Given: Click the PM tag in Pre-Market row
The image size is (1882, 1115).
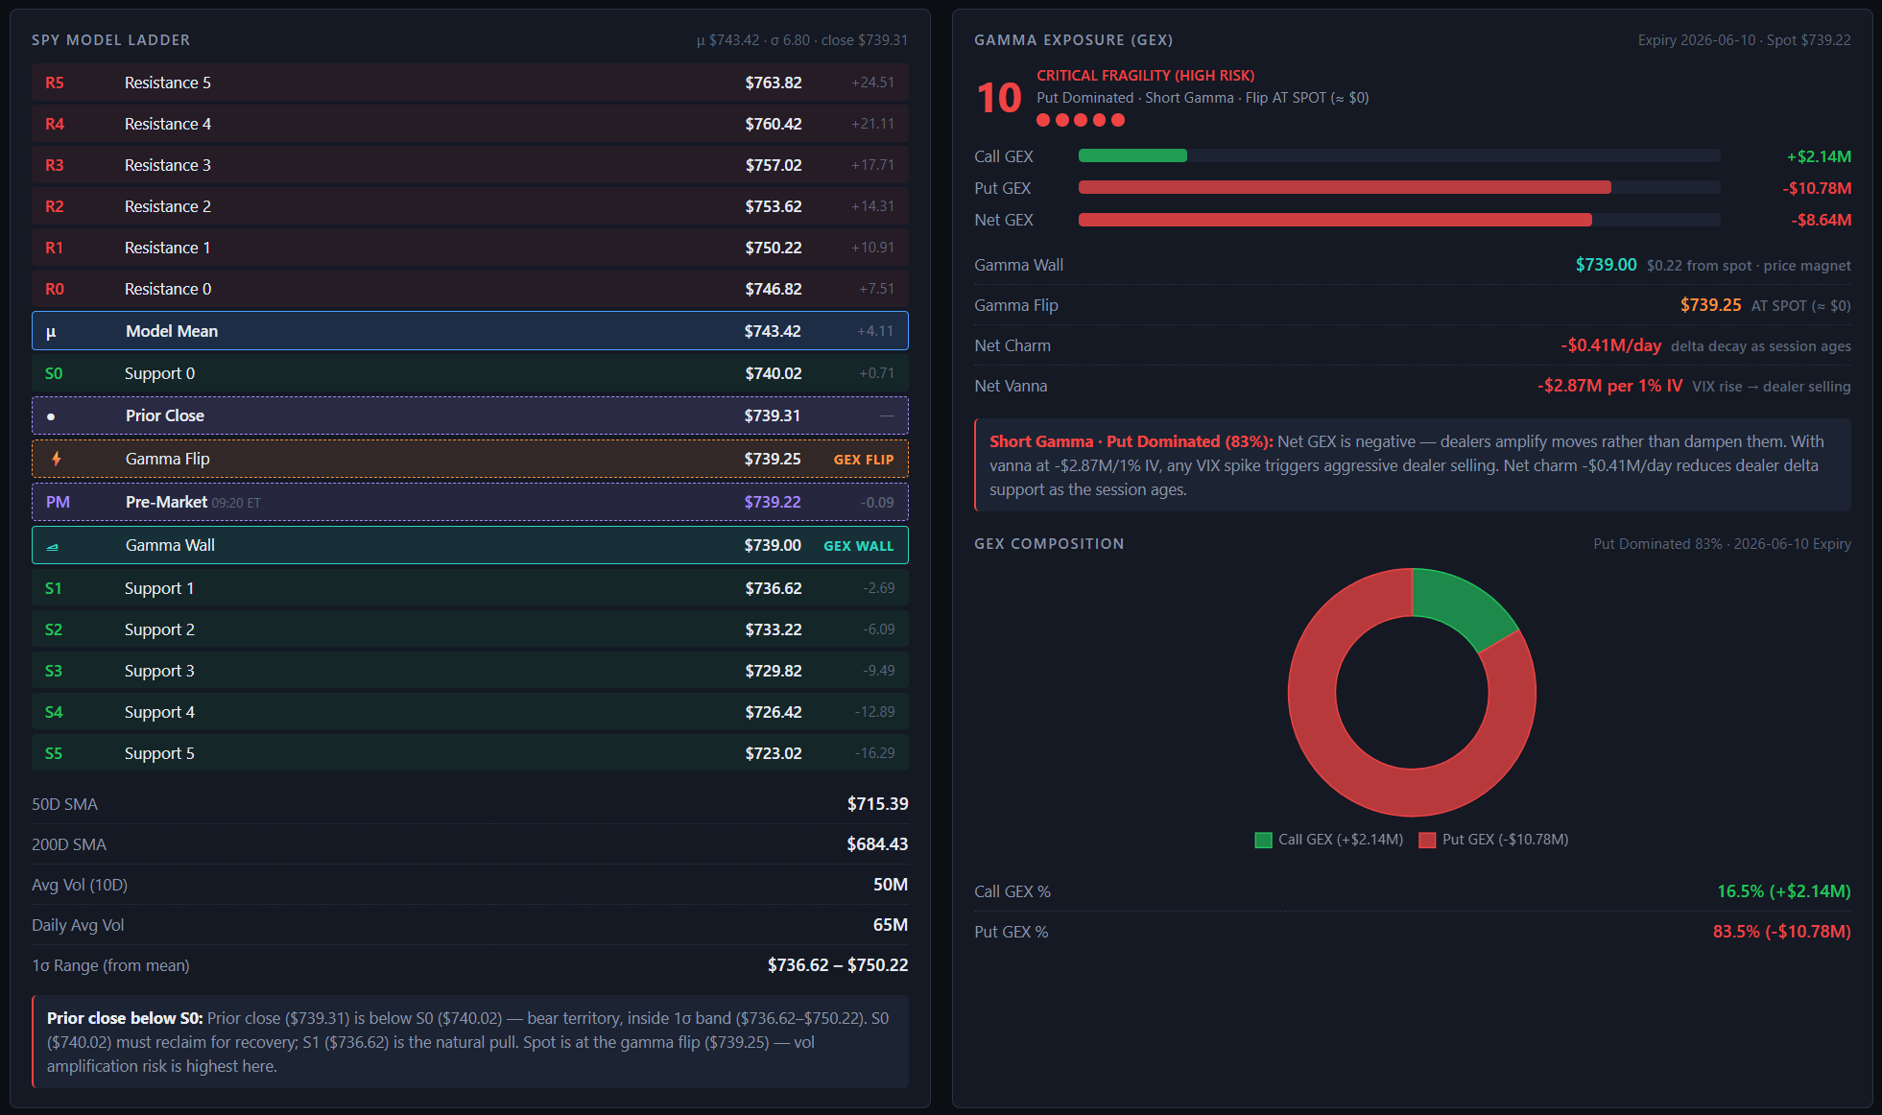Looking at the screenshot, I should click(x=58, y=502).
